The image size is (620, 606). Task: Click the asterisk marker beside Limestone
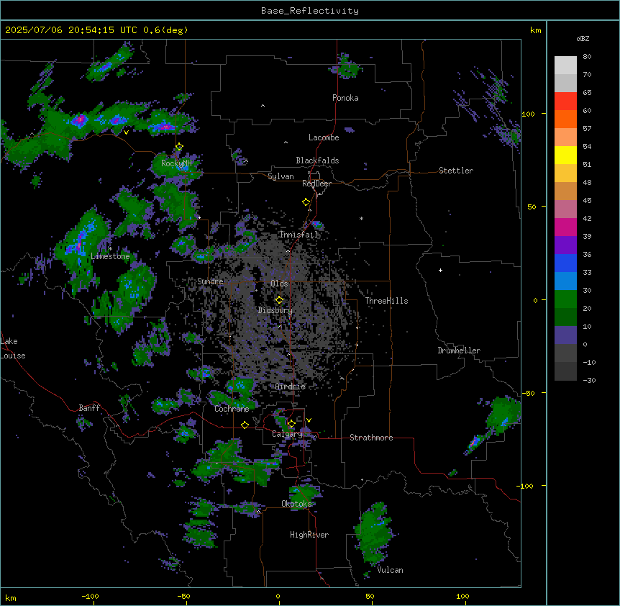click(110, 249)
